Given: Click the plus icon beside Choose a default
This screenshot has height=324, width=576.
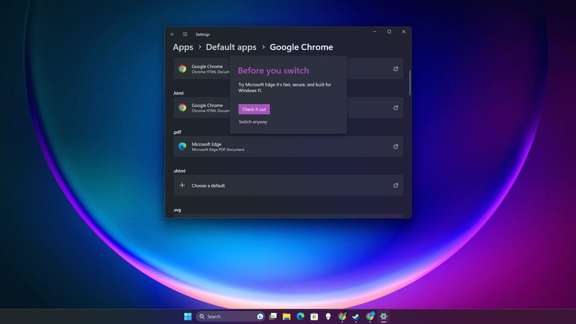Looking at the screenshot, I should click(x=182, y=185).
